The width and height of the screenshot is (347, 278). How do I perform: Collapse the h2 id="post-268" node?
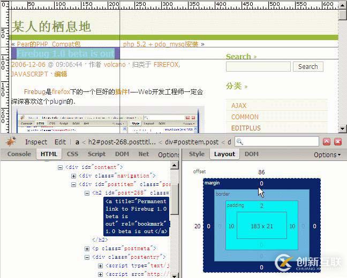(x=87, y=194)
